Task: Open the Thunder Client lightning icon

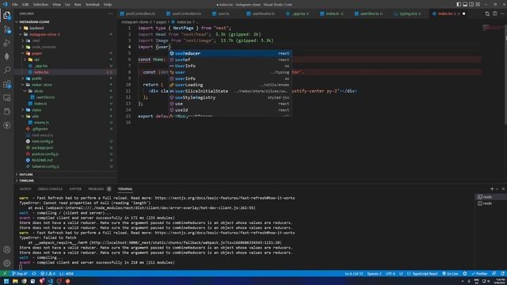Action: coord(7,125)
